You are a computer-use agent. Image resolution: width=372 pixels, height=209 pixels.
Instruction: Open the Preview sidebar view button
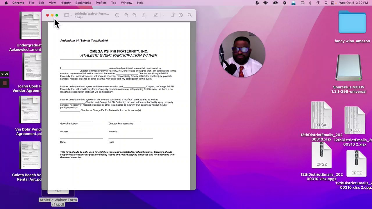(x=67, y=15)
